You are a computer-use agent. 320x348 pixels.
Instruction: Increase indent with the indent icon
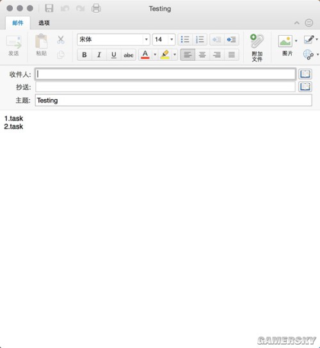232,40
